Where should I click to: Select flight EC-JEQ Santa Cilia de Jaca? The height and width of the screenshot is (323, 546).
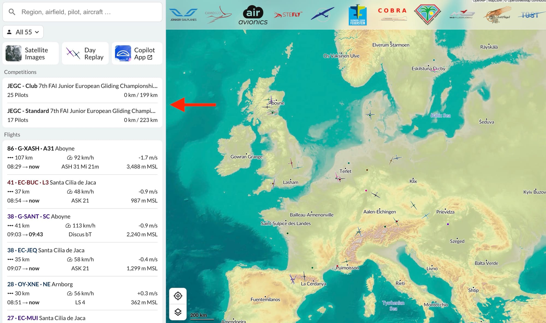pos(82,259)
